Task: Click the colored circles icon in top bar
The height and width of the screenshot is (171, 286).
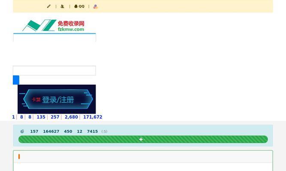Action: pos(95,6)
